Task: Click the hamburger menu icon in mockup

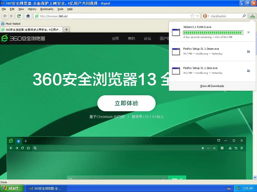Action: 242,148
